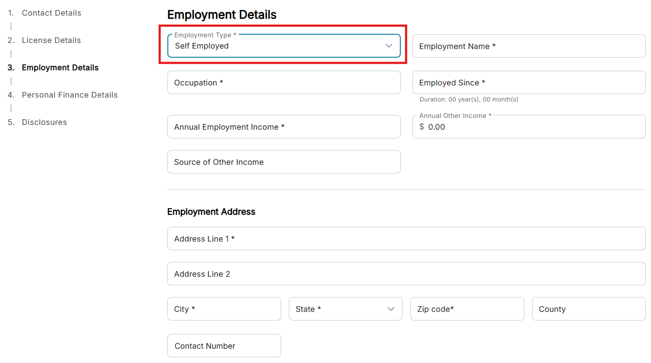Click the Annual Employment Income field
The image size is (651, 363).
click(x=284, y=127)
